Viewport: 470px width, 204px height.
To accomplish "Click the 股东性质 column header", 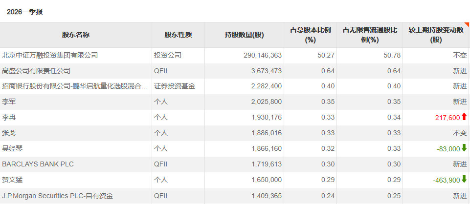I will 178,35.
